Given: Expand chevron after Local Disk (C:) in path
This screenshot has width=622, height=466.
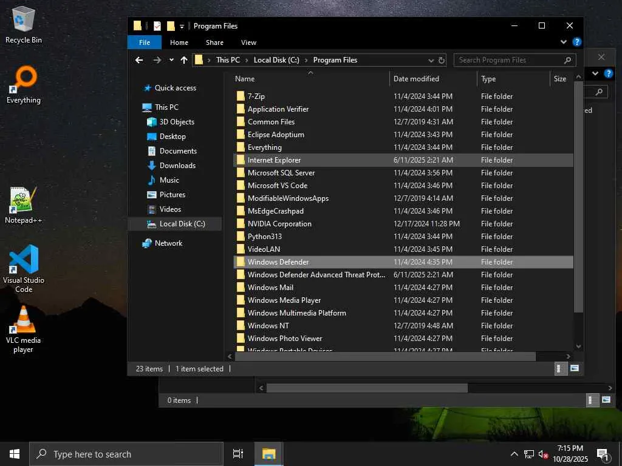Looking at the screenshot, I should pos(306,60).
